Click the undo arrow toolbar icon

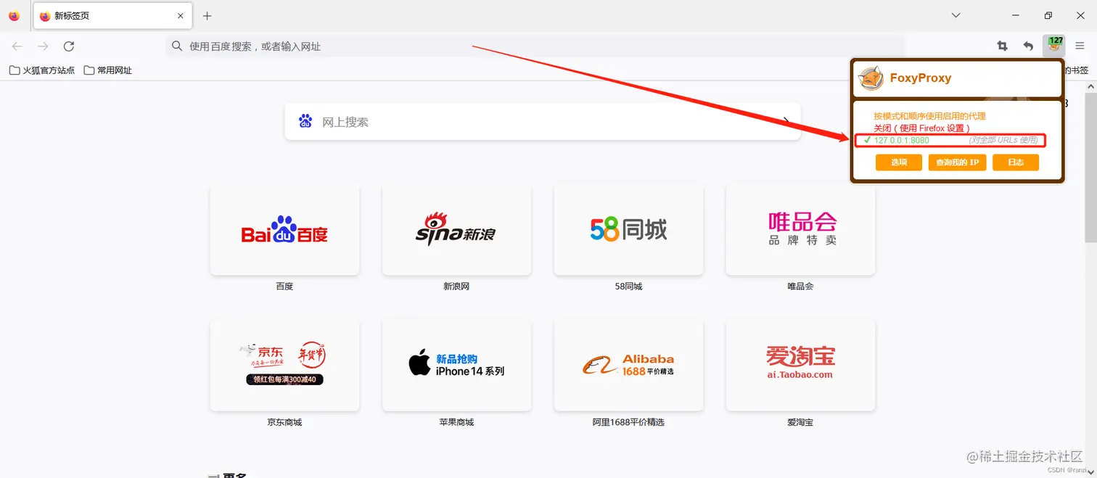(x=1028, y=46)
